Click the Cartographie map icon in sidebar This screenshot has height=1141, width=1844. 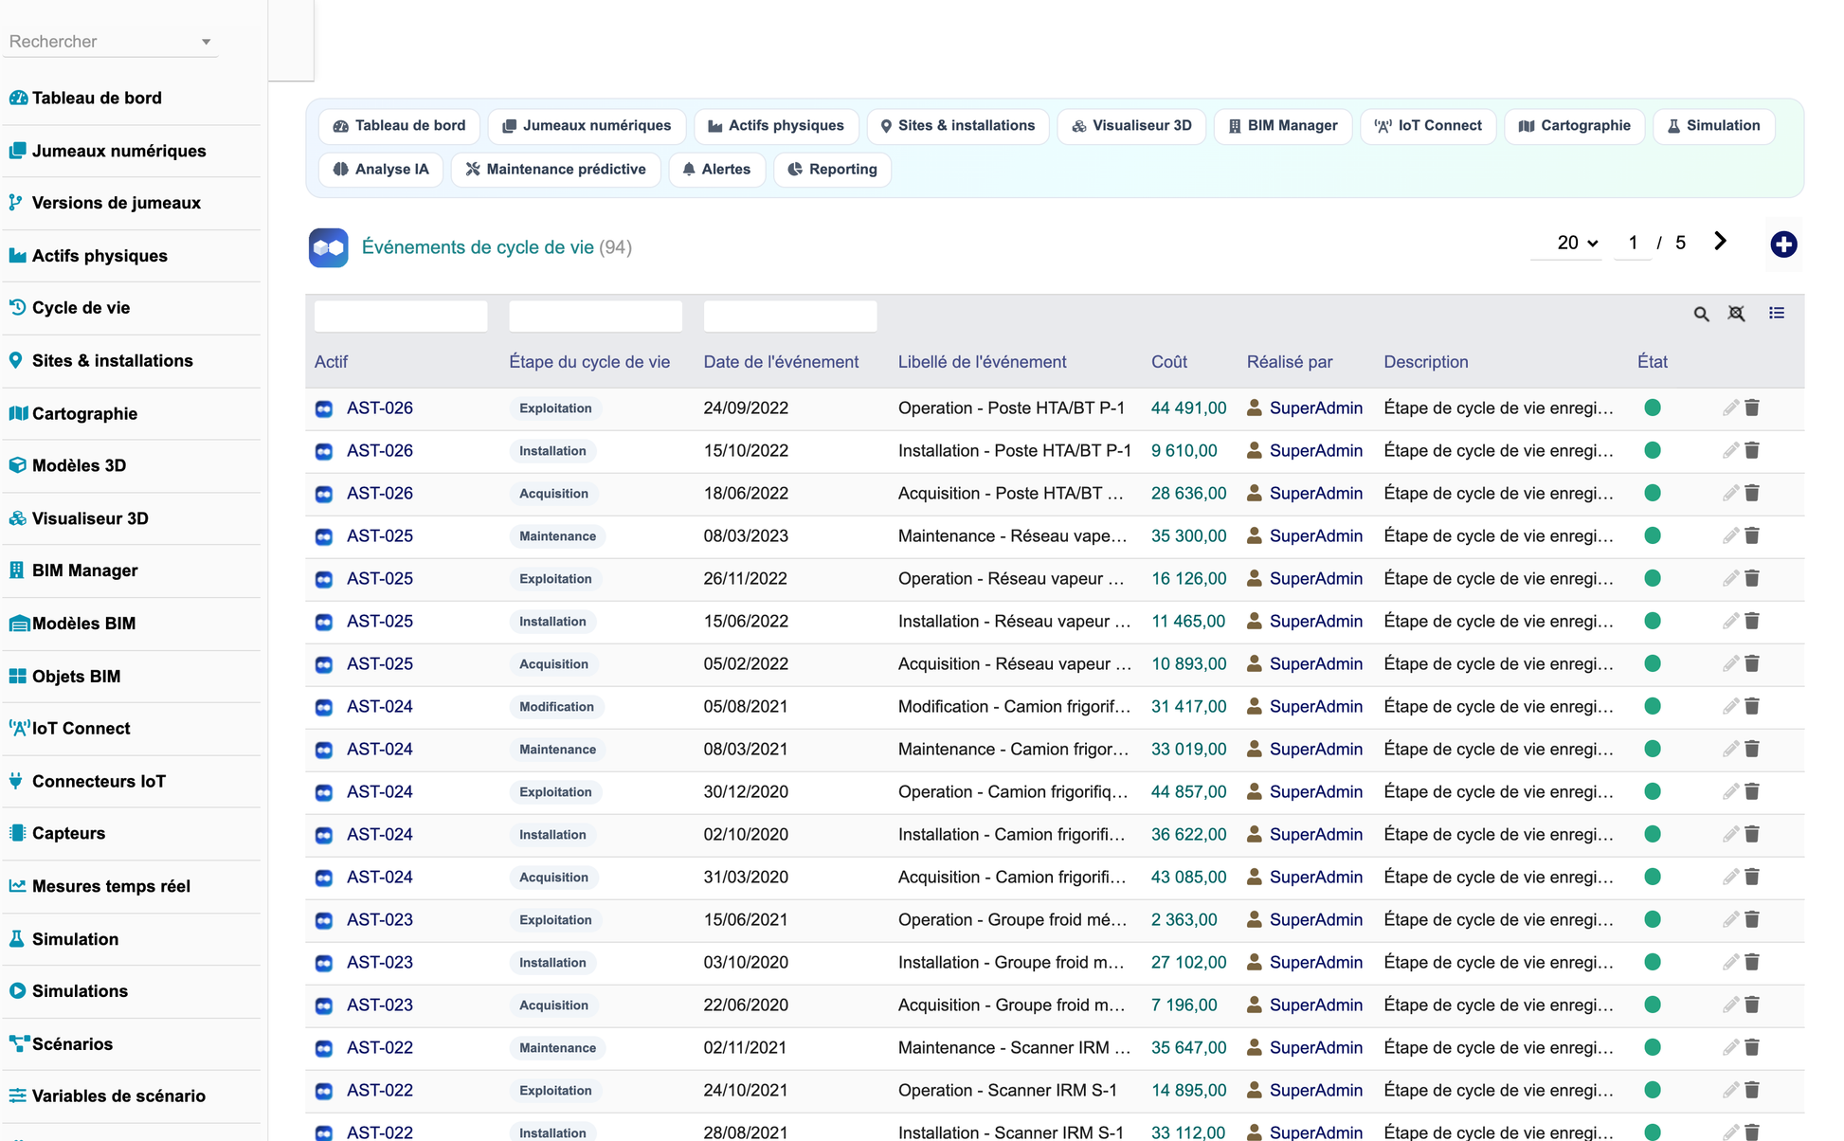(x=18, y=413)
